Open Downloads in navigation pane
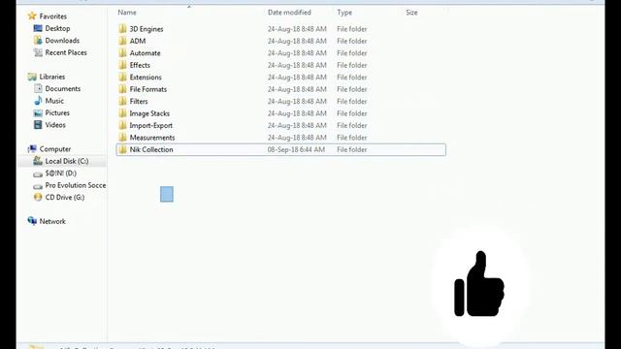 (62, 41)
